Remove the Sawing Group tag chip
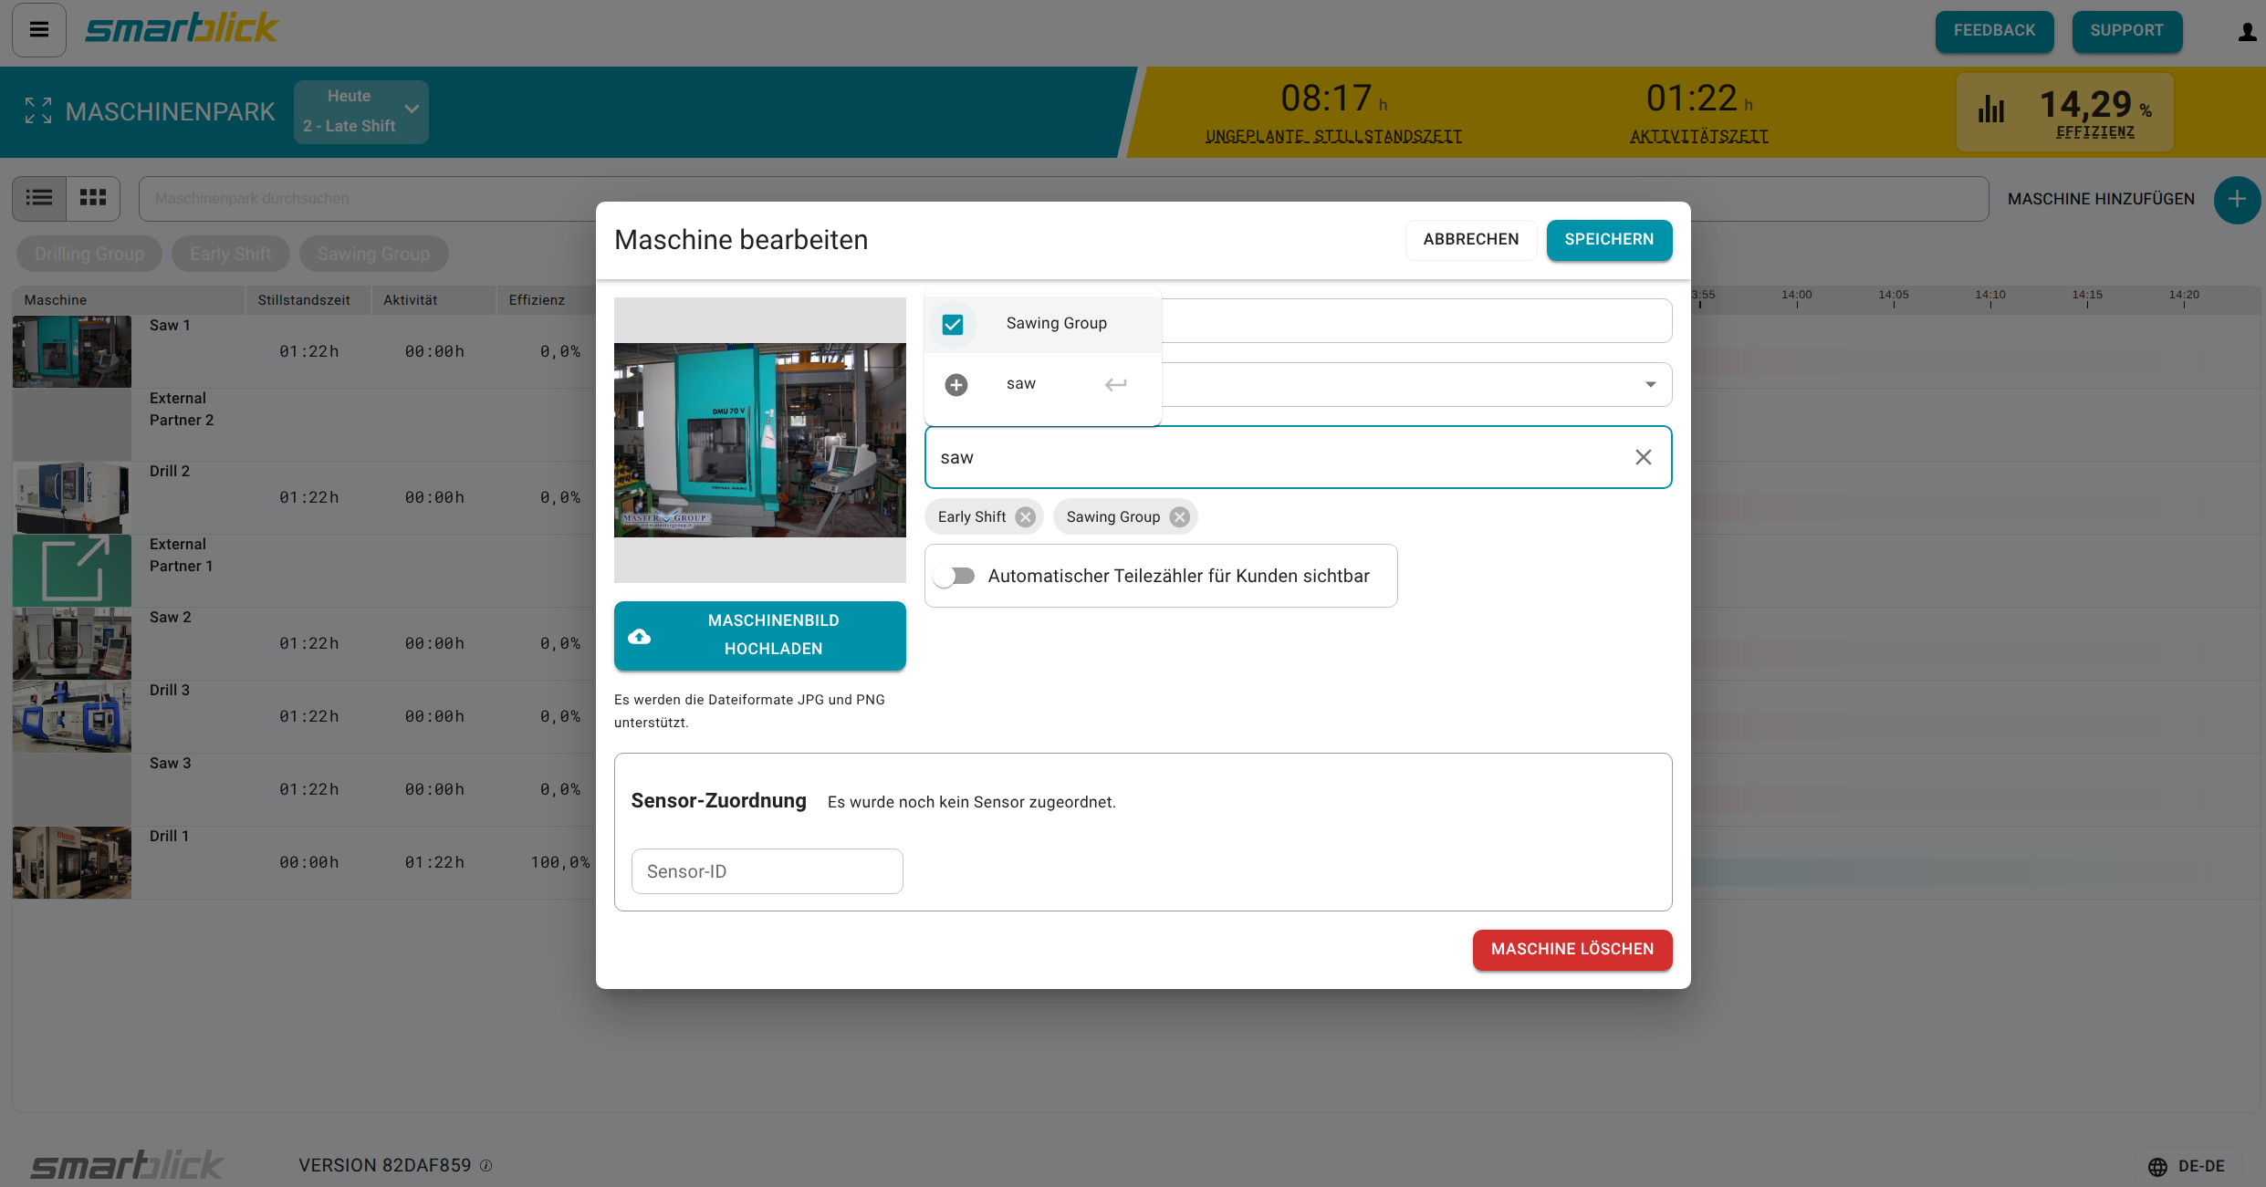Viewport: 2266px width, 1187px height. click(x=1180, y=517)
